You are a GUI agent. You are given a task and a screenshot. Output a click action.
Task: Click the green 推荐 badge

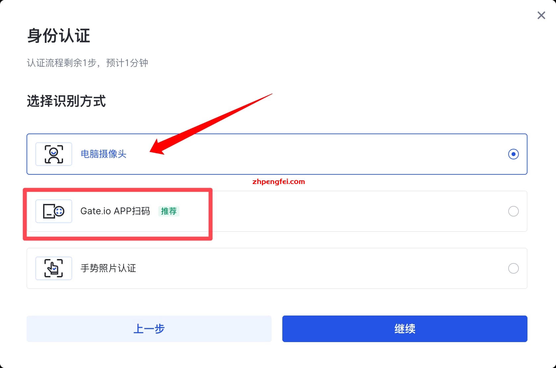[169, 211]
